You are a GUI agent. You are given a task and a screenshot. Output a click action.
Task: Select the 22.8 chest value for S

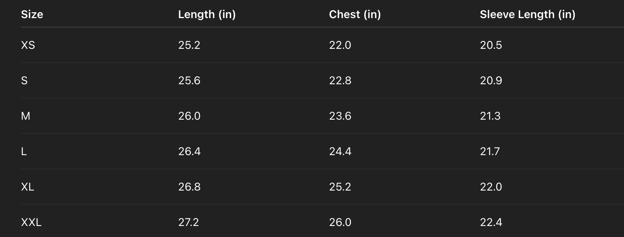click(340, 81)
